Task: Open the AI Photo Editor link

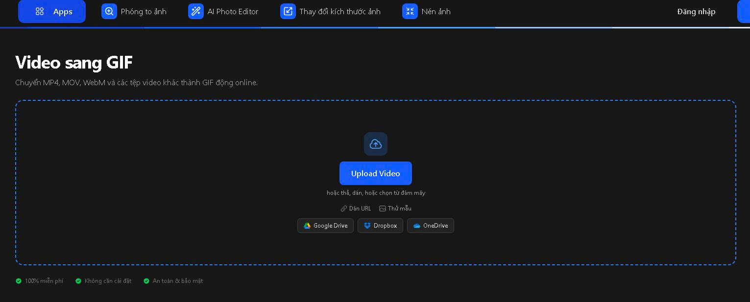Action: click(x=233, y=11)
